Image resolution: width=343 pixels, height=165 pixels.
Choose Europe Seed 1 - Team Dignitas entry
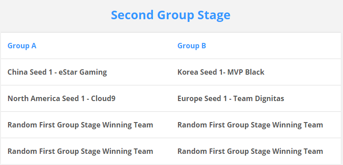[231, 98]
